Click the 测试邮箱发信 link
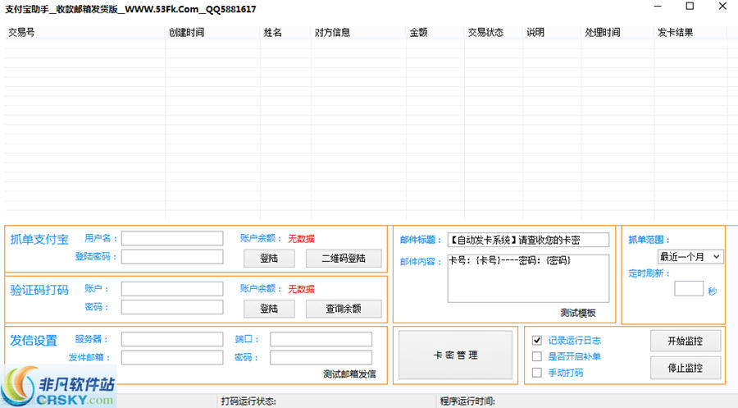 pos(349,374)
